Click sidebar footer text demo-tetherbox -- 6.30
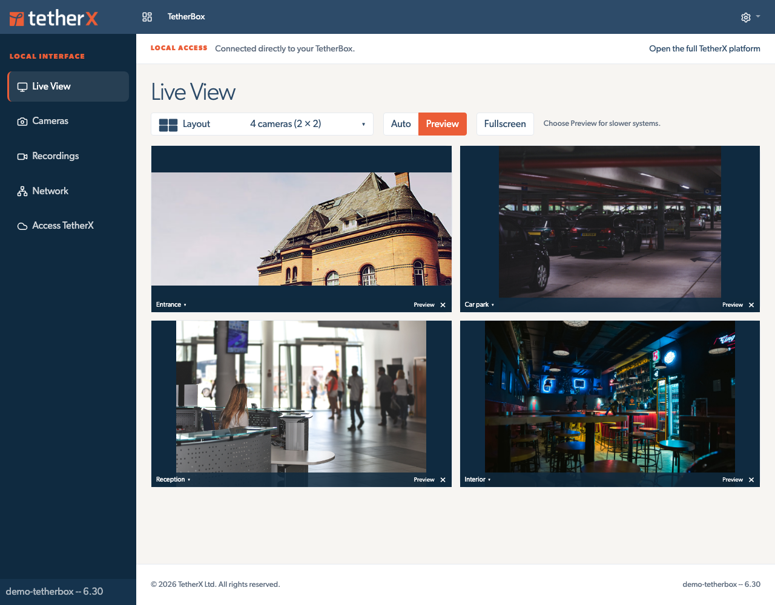 coord(54,592)
